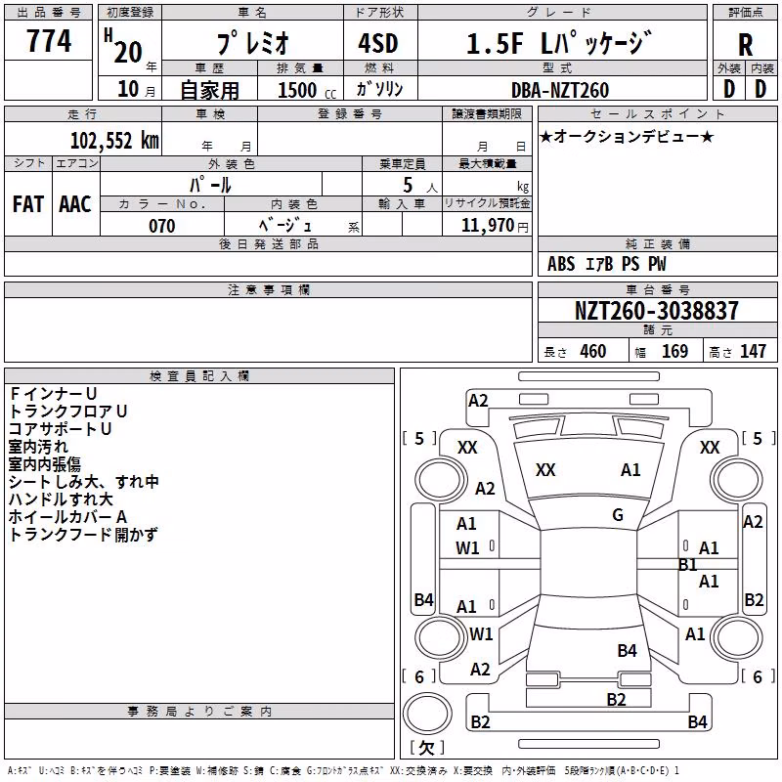Select the height value 147
This screenshot has width=782, height=782.
(753, 351)
